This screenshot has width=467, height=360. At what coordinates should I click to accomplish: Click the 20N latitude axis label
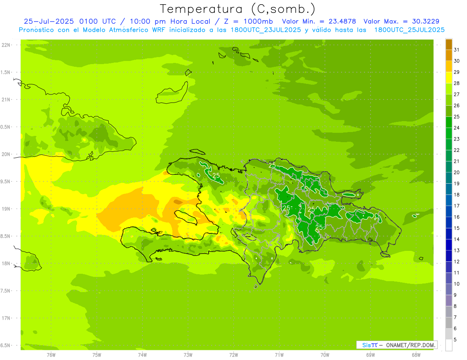(x=6, y=154)
